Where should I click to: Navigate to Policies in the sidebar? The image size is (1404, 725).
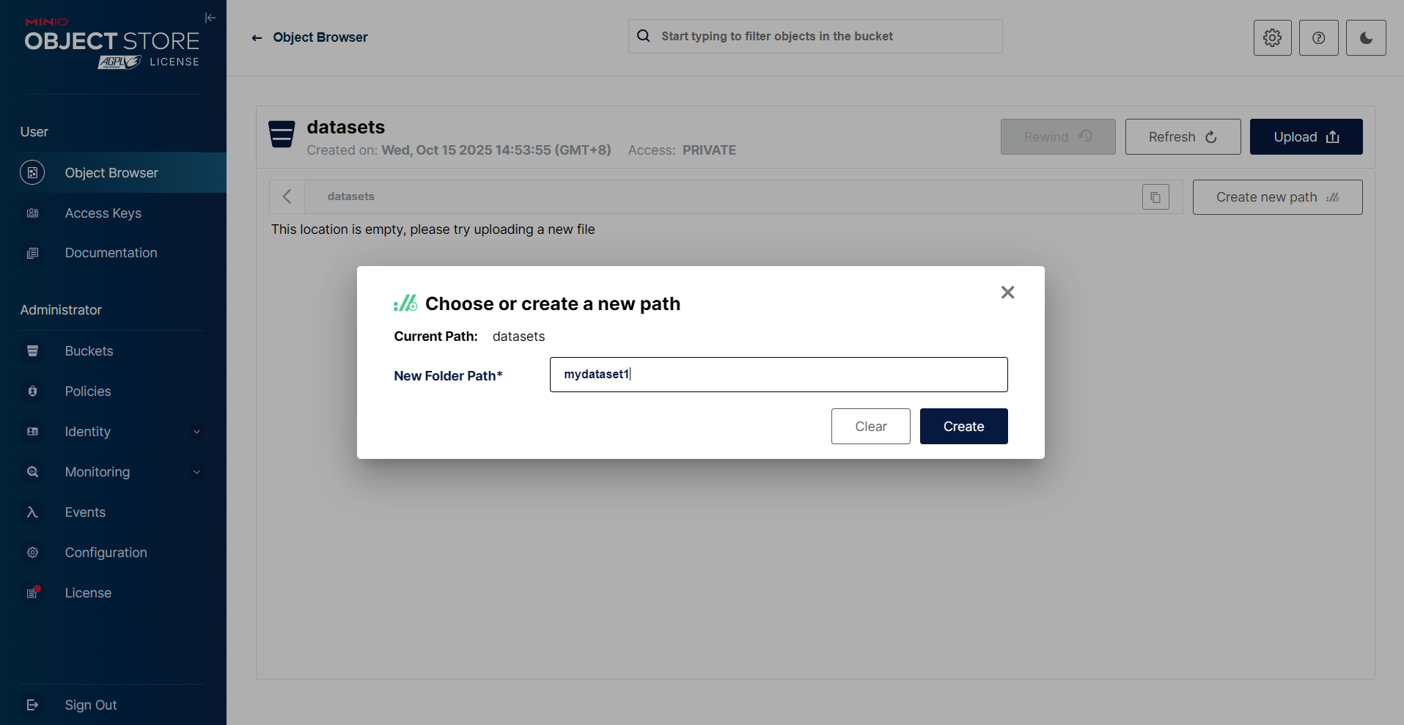tap(88, 391)
